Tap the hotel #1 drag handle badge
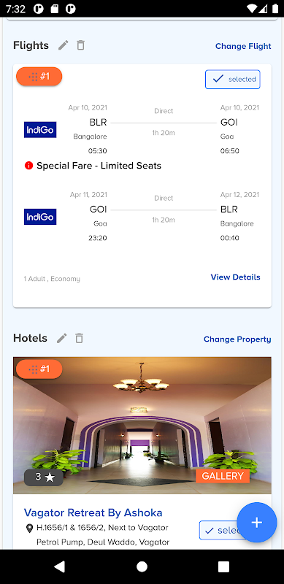 tap(39, 369)
